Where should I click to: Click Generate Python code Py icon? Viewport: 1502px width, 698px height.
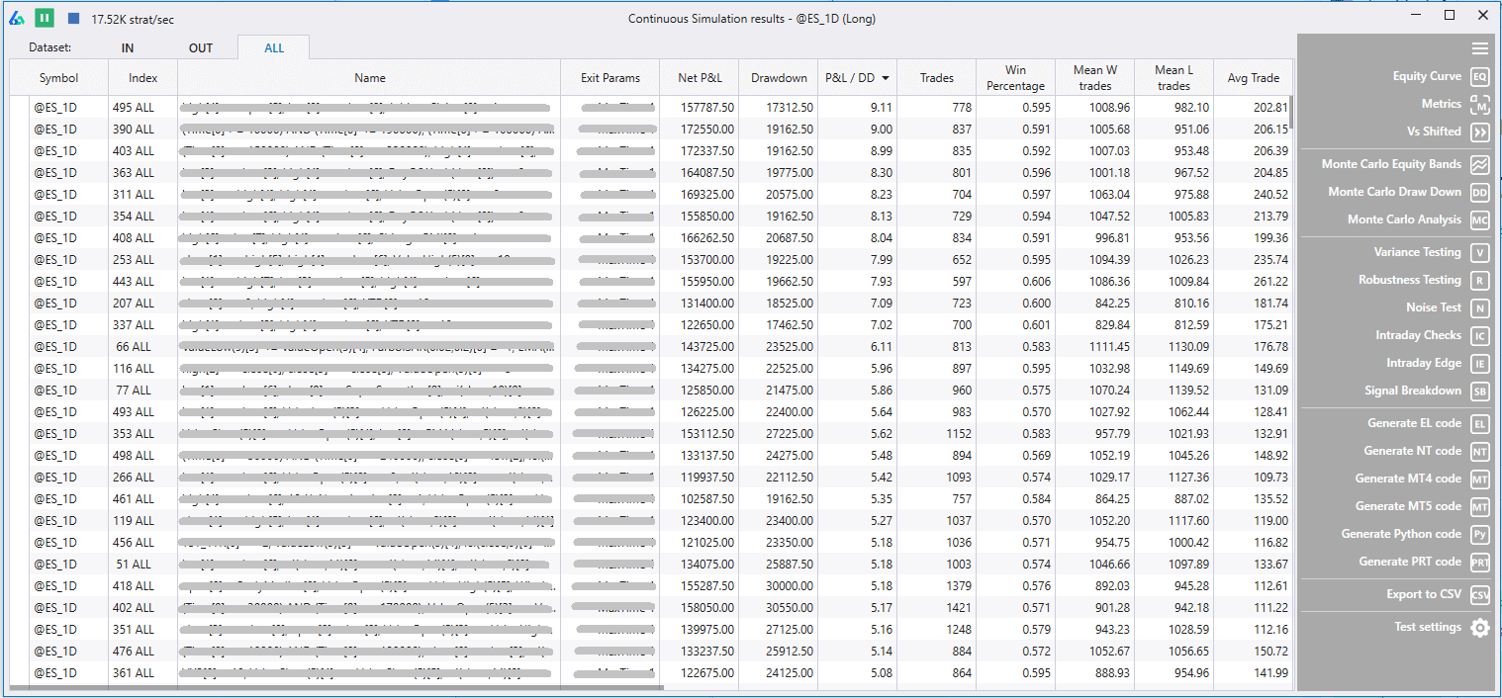pos(1479,535)
